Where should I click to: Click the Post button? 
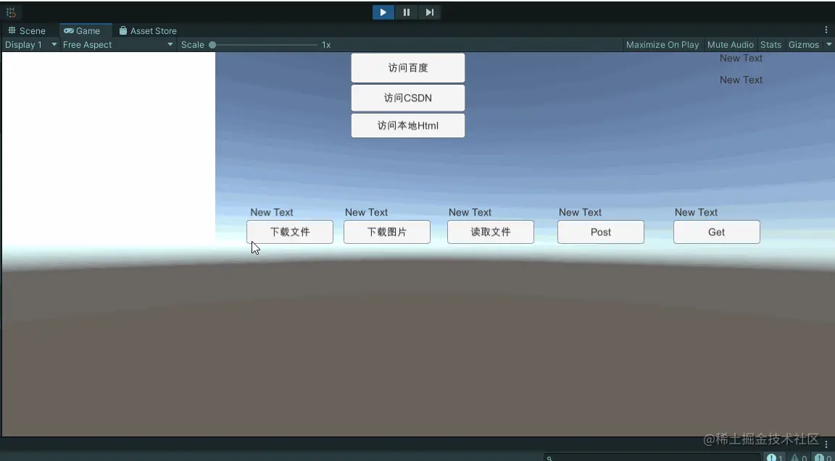click(x=600, y=232)
